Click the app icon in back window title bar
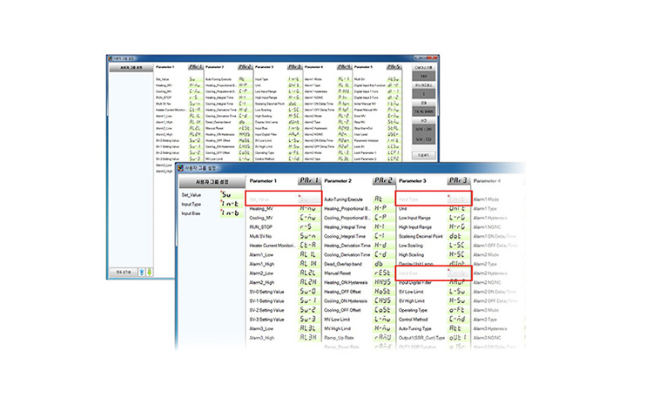Image resolution: width=653 pixels, height=398 pixels. coord(111,58)
